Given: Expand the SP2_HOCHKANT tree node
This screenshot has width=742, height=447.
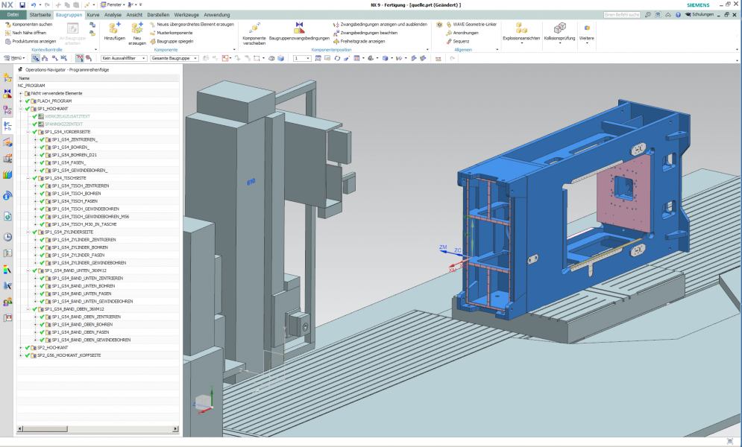Looking at the screenshot, I should tap(21, 347).
